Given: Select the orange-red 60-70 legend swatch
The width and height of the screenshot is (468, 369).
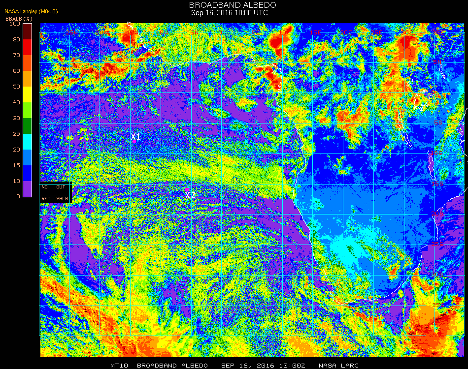Looking at the screenshot, I should click(28, 63).
